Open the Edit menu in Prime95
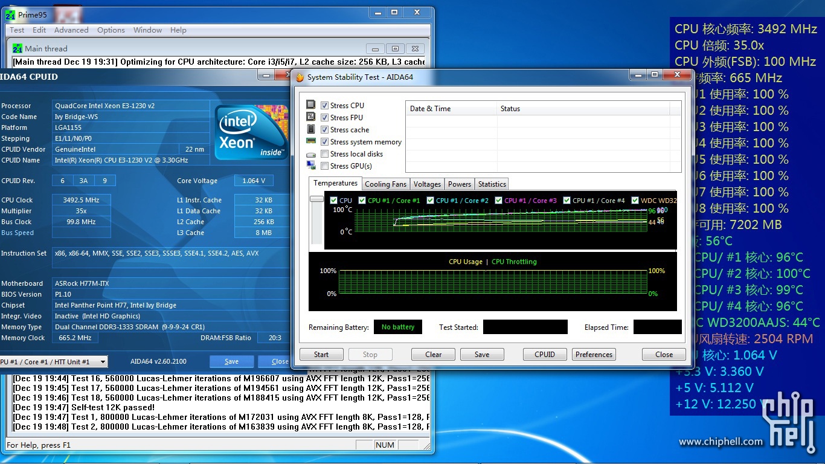This screenshot has height=464, width=825. (39, 30)
